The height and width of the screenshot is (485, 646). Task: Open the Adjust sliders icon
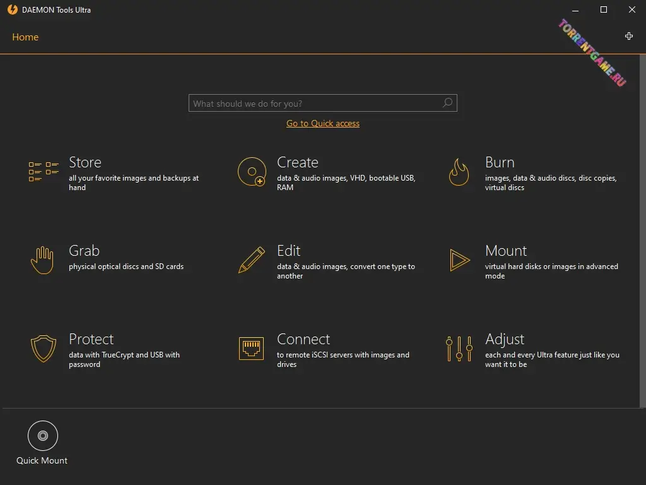[459, 348]
